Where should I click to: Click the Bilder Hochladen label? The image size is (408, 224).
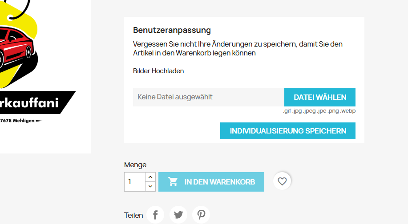[158, 71]
